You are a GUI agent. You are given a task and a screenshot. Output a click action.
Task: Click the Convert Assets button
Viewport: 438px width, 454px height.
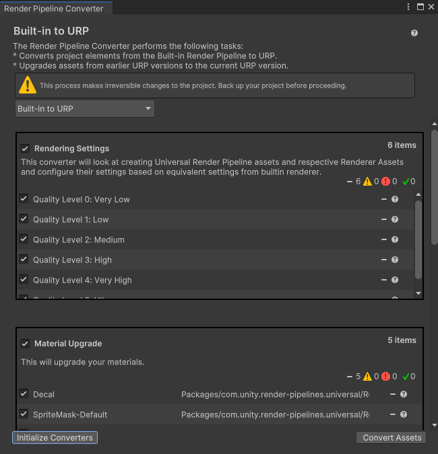[x=391, y=437]
